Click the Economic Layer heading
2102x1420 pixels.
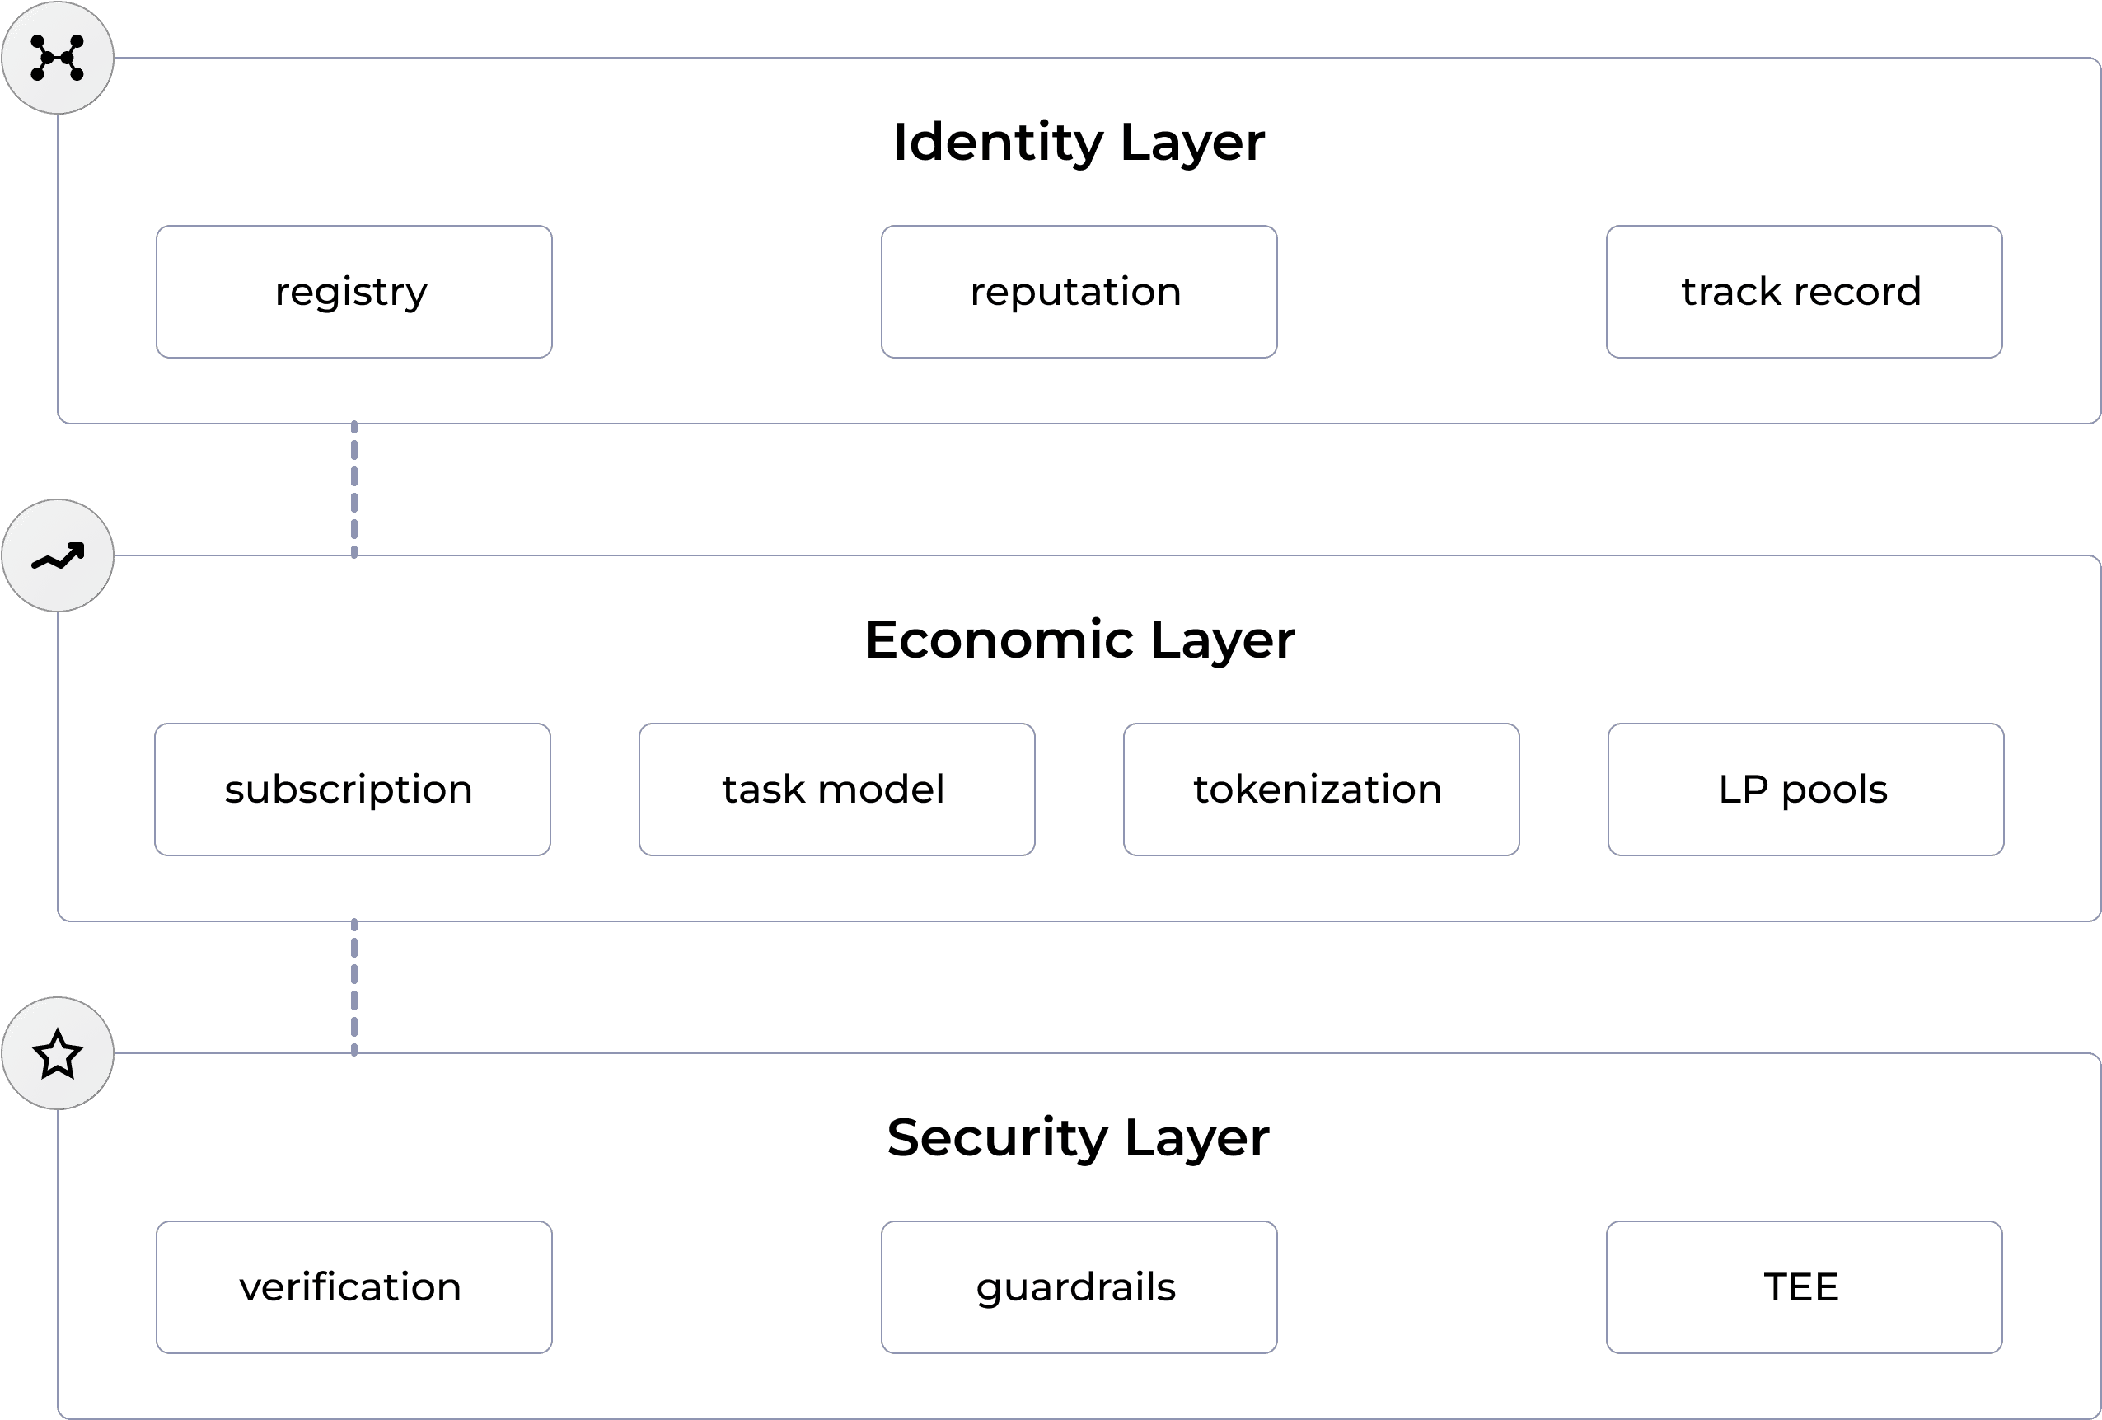[1079, 640]
